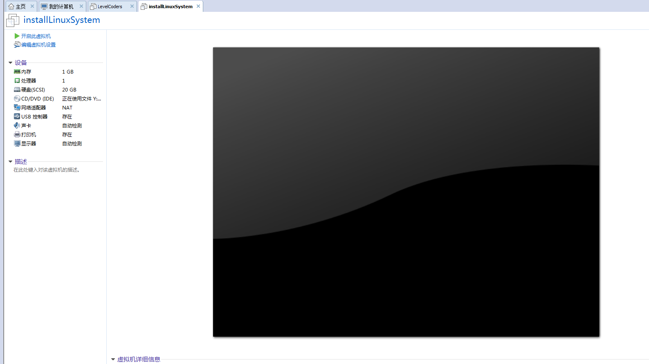Select the installLinuxSystem tab
Screen dimensions: 649x364
[x=171, y=7]
